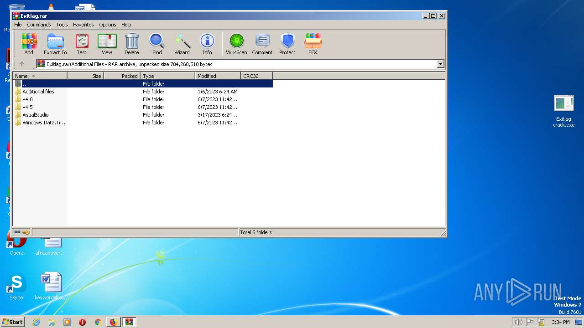Click the Add toolbar icon
This screenshot has width=584, height=328.
click(29, 44)
